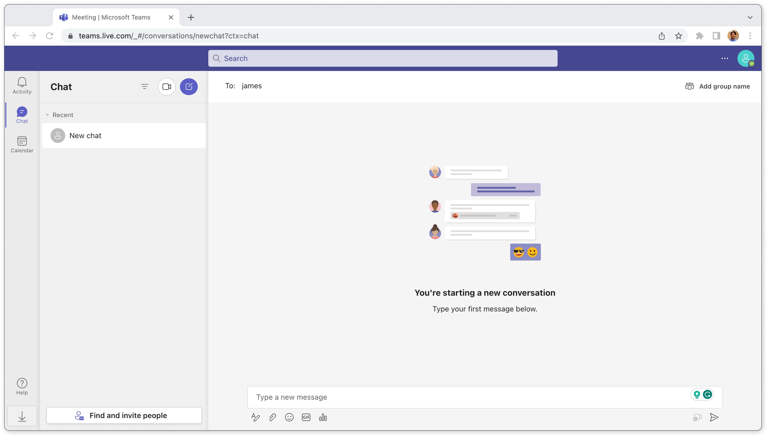Viewport: 768px width, 437px height.
Task: Click the Format text icon
Action: coord(255,417)
